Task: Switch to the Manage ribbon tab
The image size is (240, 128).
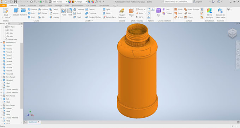Action: tap(59, 6)
